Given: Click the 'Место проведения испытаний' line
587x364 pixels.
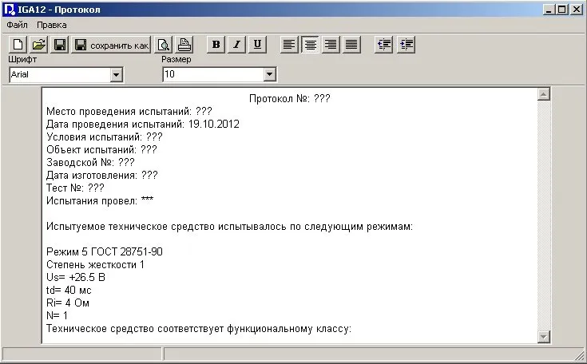Looking at the screenshot, I should (x=129, y=112).
